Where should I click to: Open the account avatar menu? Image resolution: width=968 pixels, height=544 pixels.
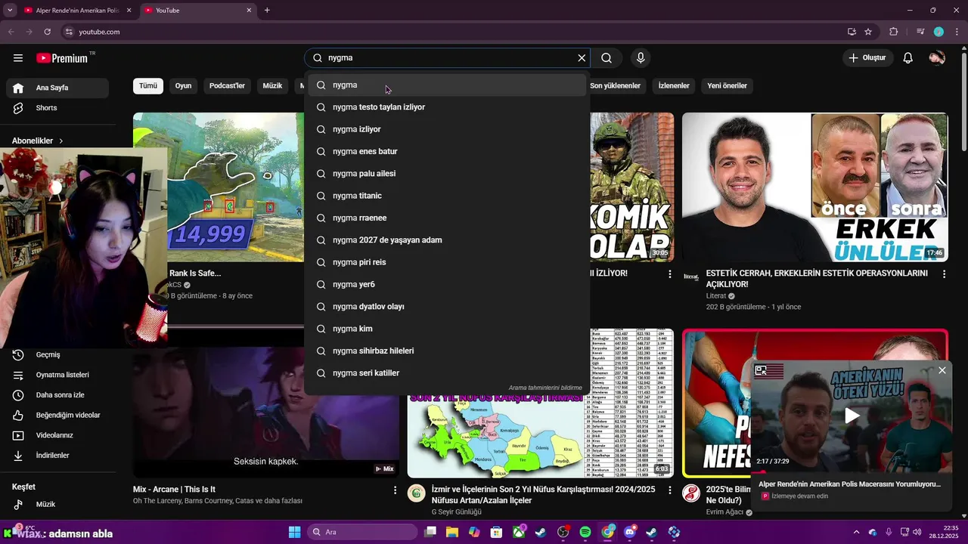click(x=937, y=58)
